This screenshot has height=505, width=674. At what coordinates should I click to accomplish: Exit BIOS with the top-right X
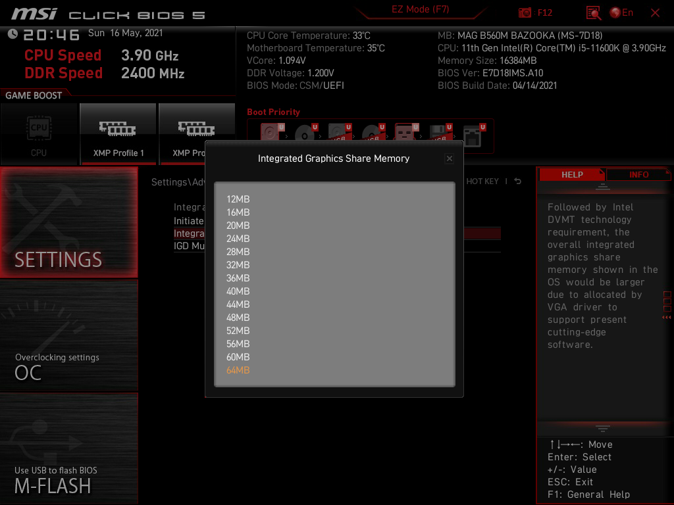[655, 13]
